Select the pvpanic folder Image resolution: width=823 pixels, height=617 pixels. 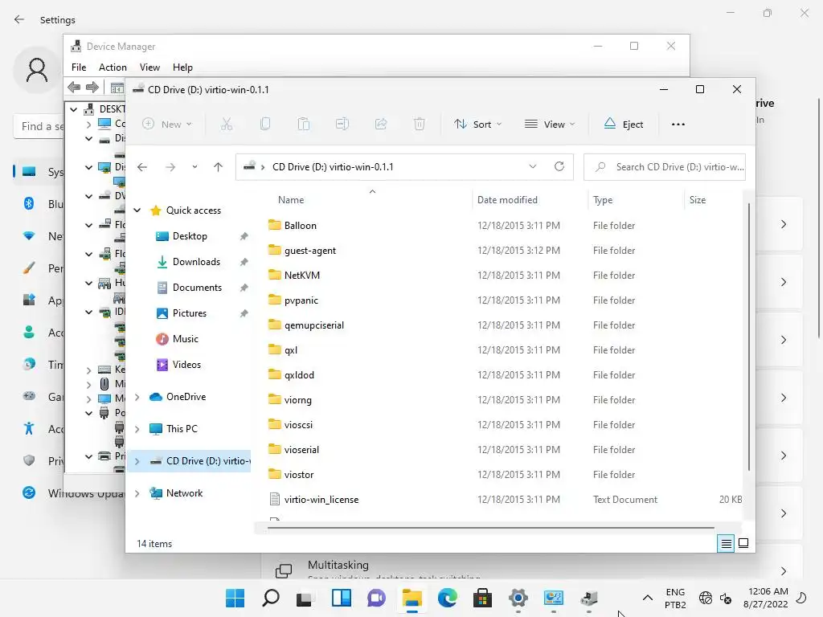pos(301,300)
